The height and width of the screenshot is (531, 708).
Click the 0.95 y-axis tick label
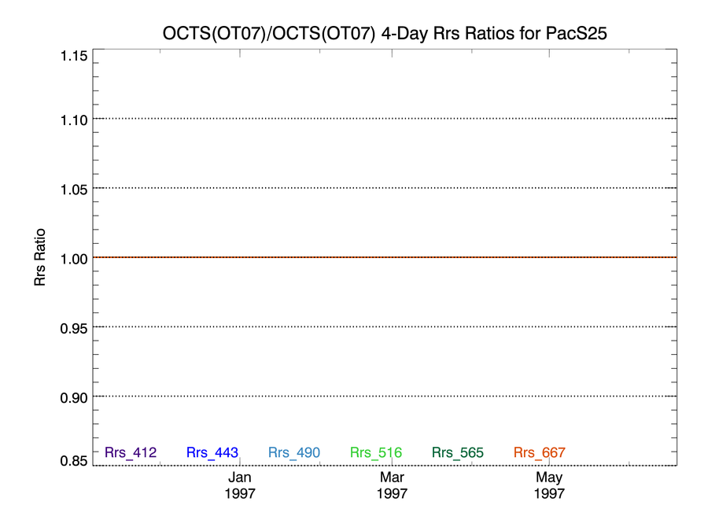pos(74,328)
